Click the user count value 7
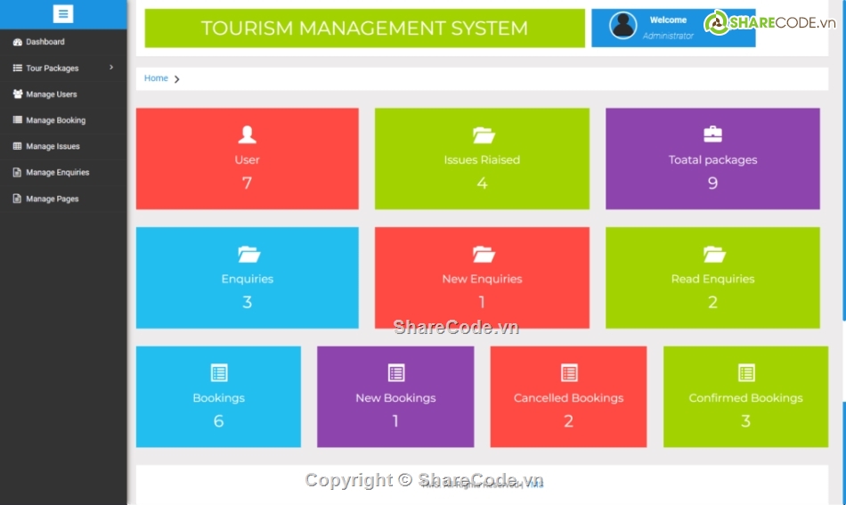This screenshot has width=846, height=505. 247,183
